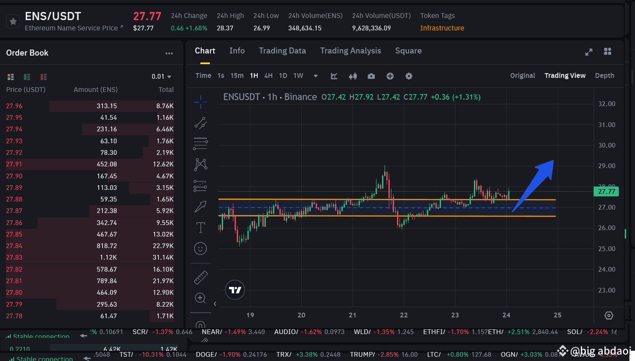Expand the timeframe interval dropdown arrow
This screenshot has width=635, height=361.
click(x=315, y=76)
